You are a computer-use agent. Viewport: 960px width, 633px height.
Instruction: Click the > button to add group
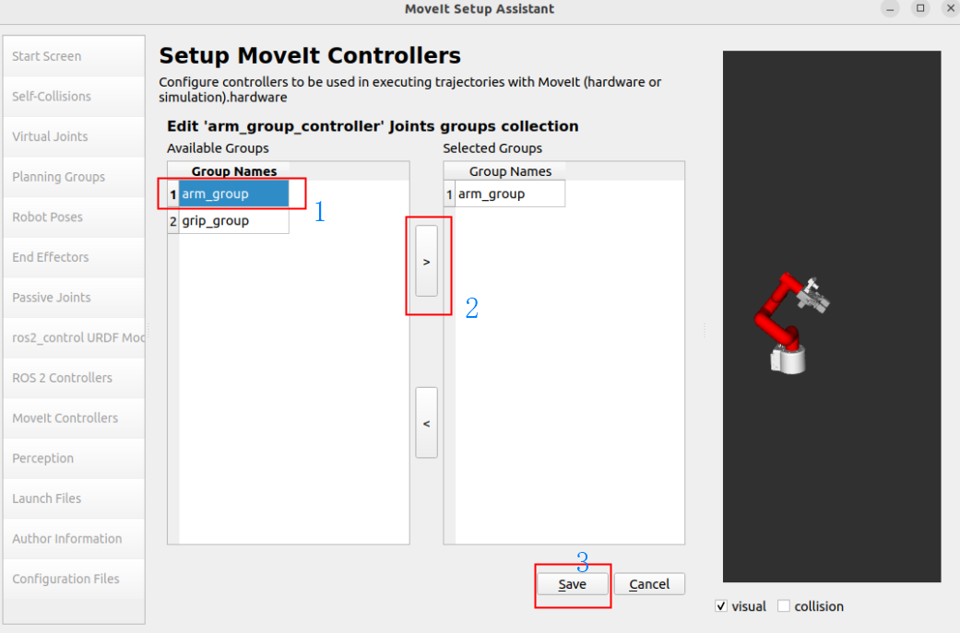coord(427,262)
